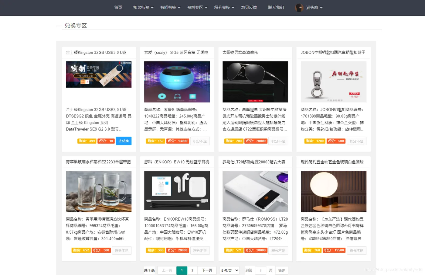This screenshot has width=425, height=275.
Task: Click the Kingston U盘 description text
Action: [99, 119]
